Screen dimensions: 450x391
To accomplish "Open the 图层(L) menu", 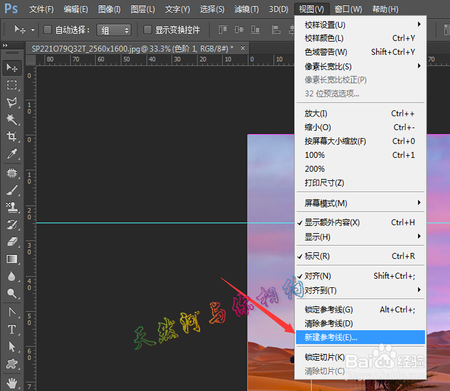I will [143, 9].
